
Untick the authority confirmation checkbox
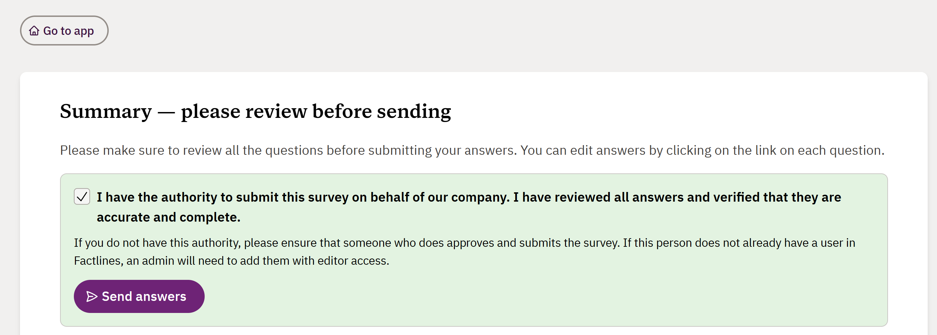(x=82, y=196)
